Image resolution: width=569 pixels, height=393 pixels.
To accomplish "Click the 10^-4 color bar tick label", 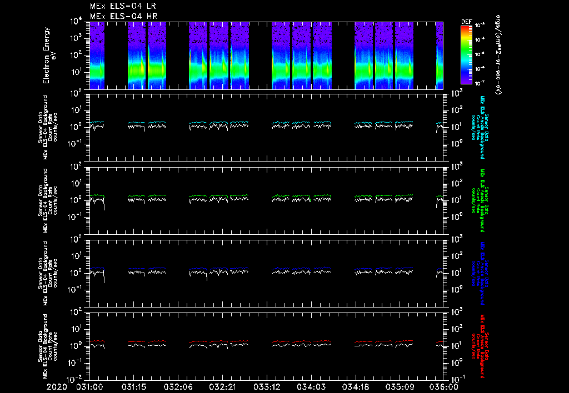I will (480, 39).
